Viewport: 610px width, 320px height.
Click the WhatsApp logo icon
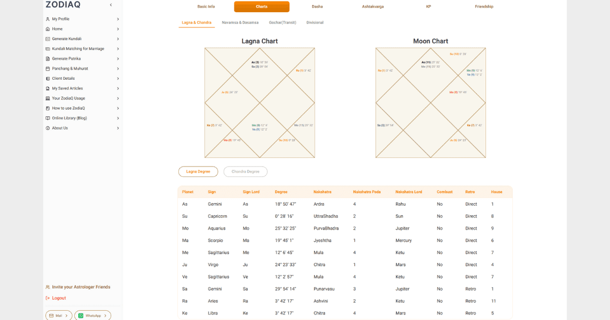[80, 315]
